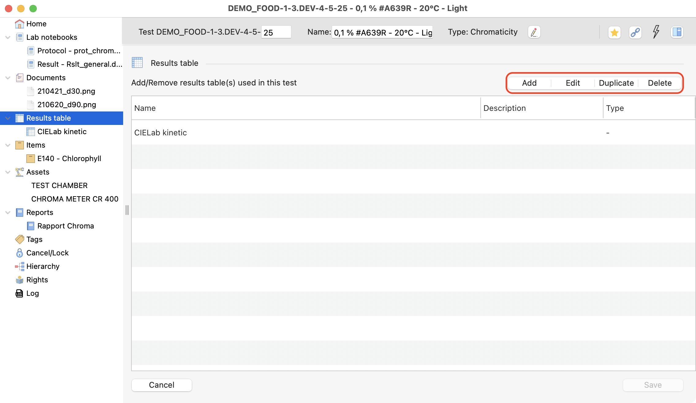Collapse the Reports tree node
This screenshot has width=696, height=403.
point(8,213)
